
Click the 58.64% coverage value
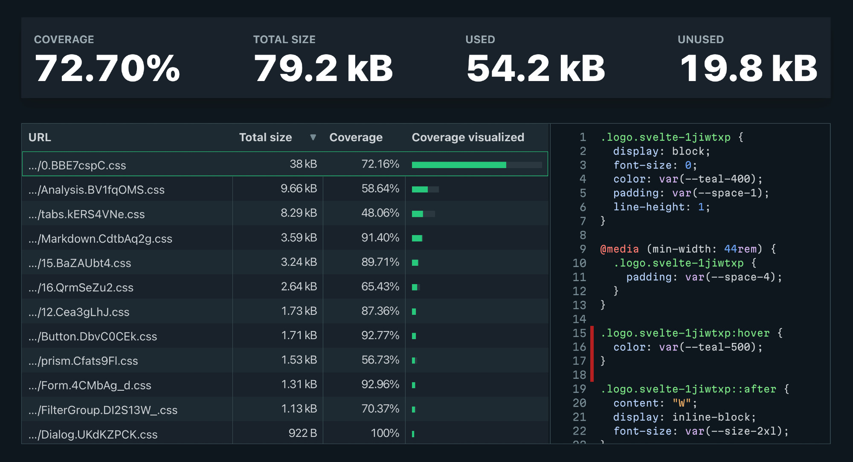pos(380,189)
